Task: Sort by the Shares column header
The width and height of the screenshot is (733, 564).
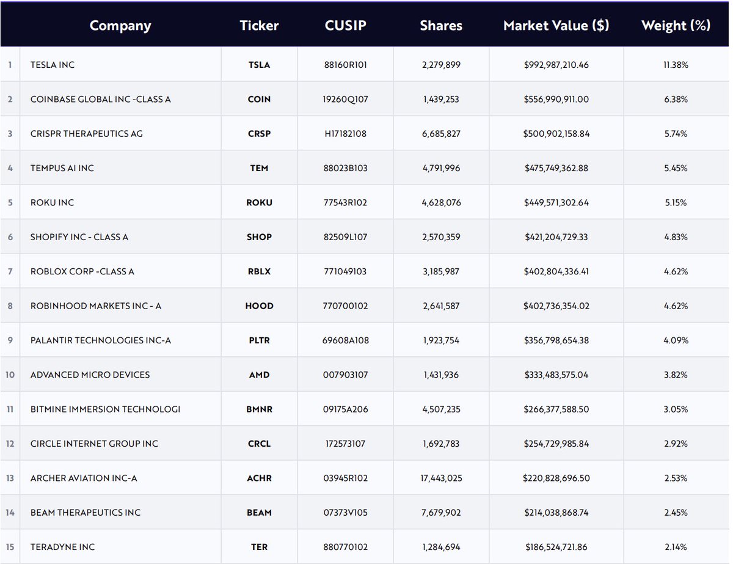Action: pyautogui.click(x=441, y=26)
